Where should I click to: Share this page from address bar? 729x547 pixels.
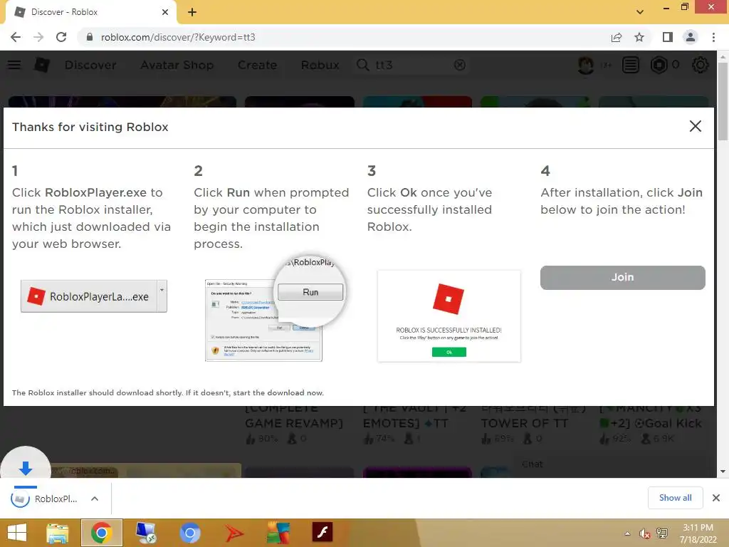coord(617,37)
